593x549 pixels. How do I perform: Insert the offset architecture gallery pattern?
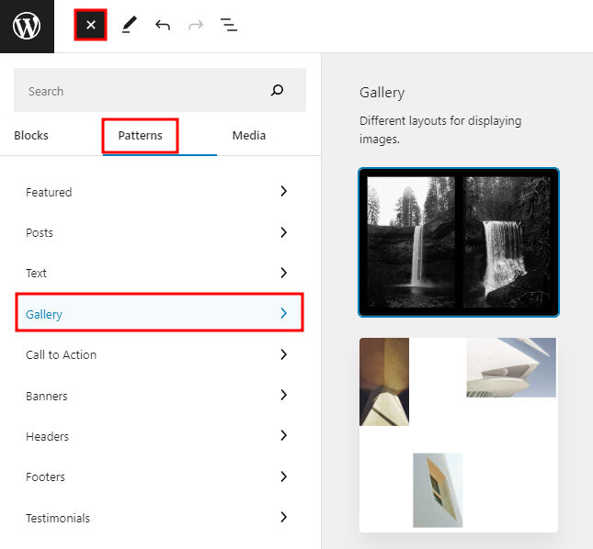458,433
